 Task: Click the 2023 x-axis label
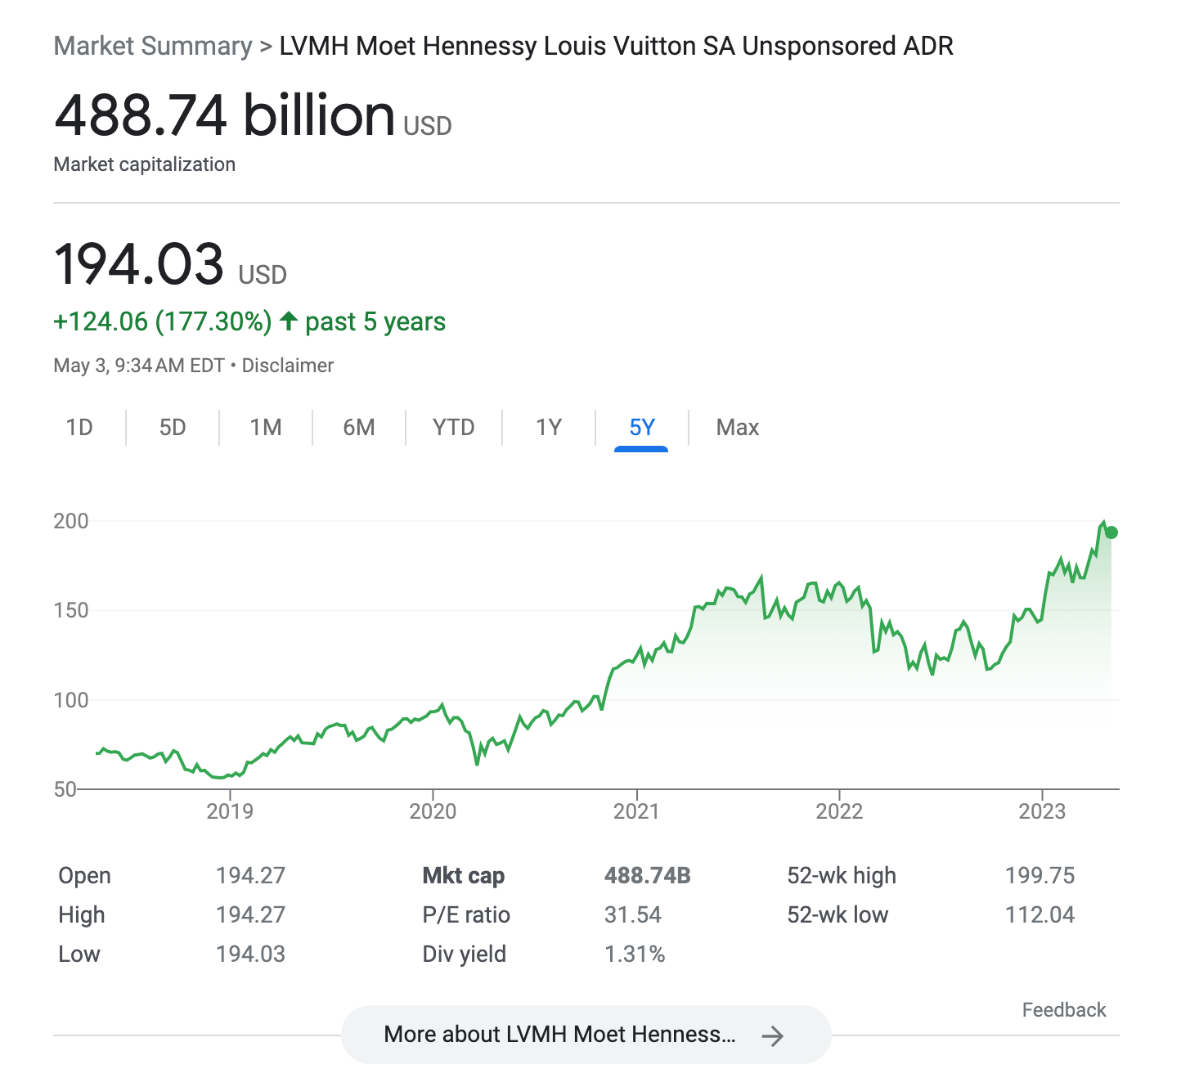(1042, 811)
